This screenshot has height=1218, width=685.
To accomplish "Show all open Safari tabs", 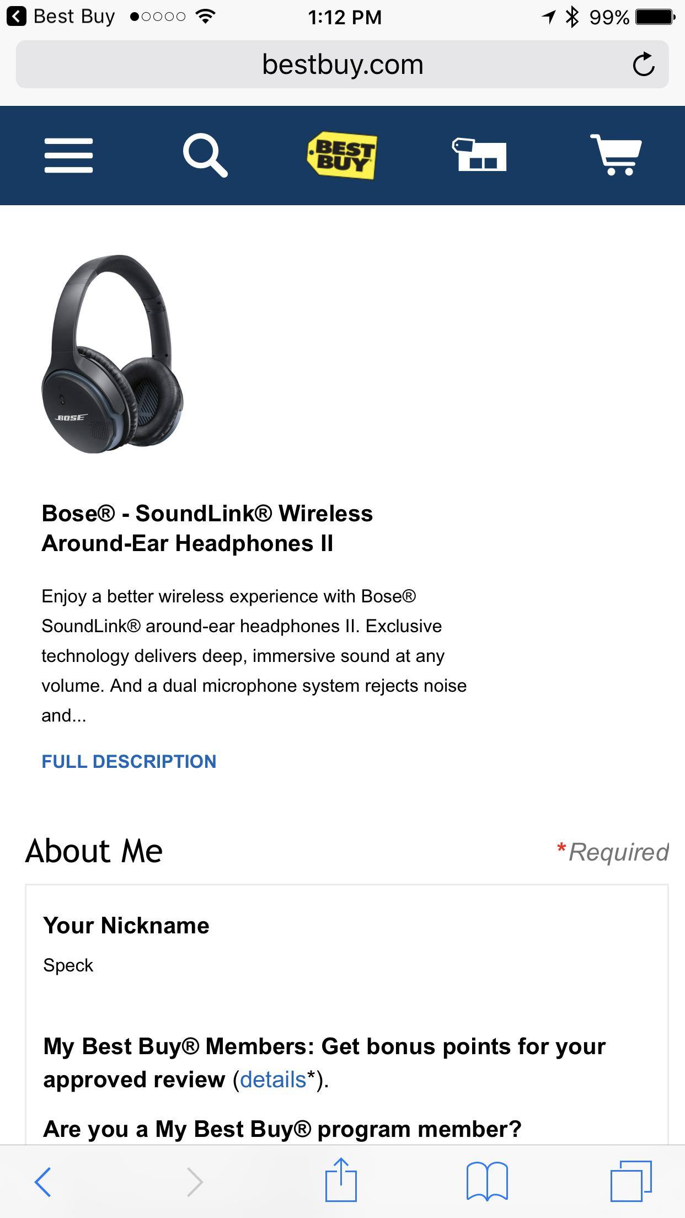I will point(631,1182).
